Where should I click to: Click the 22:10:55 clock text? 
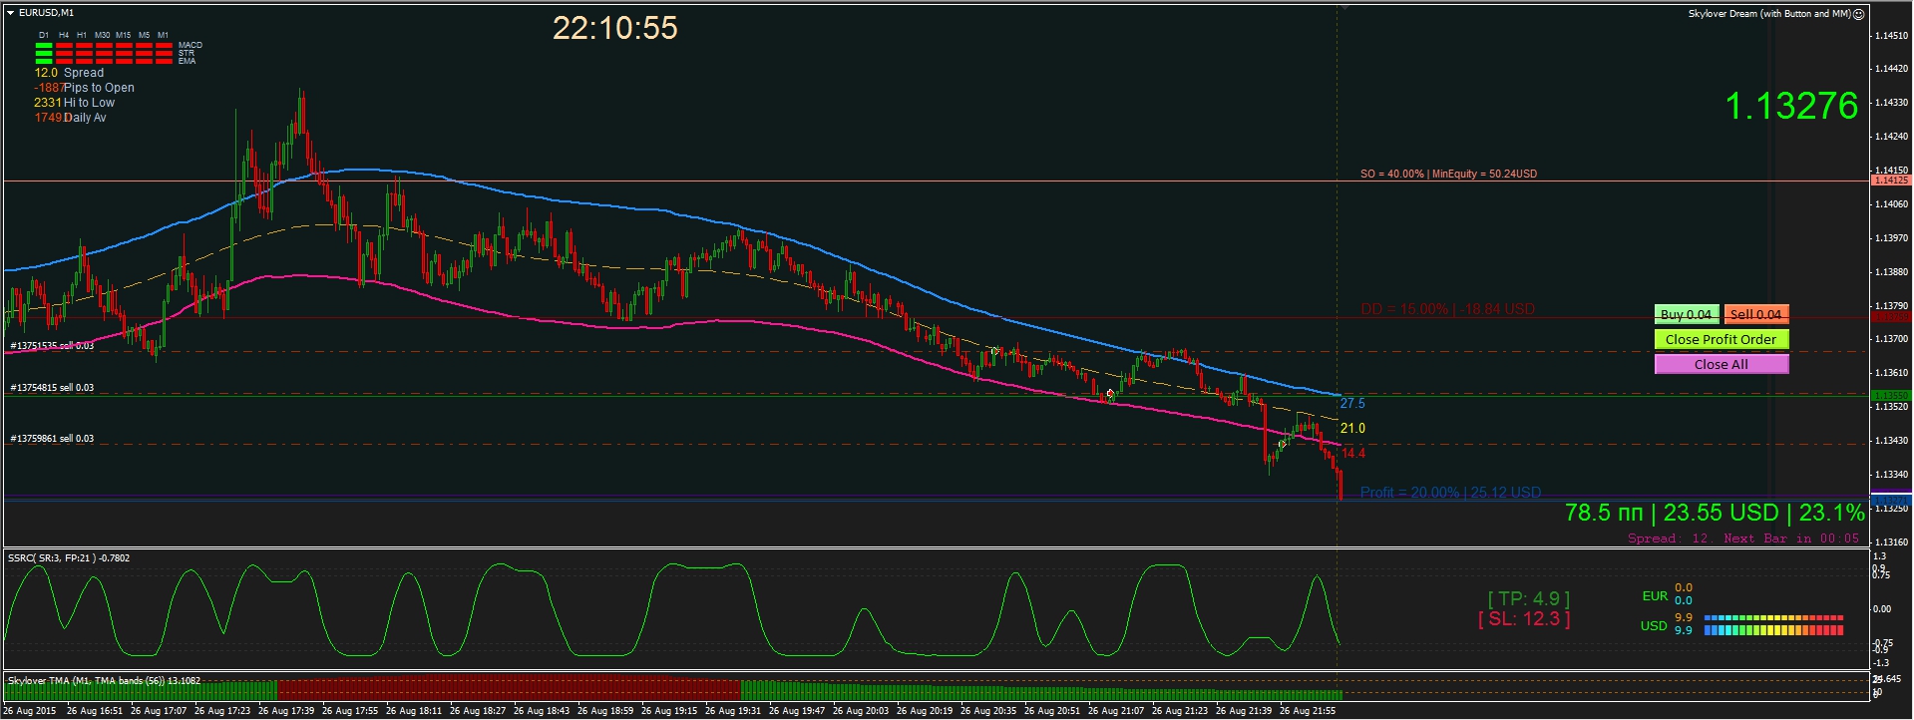(x=615, y=28)
